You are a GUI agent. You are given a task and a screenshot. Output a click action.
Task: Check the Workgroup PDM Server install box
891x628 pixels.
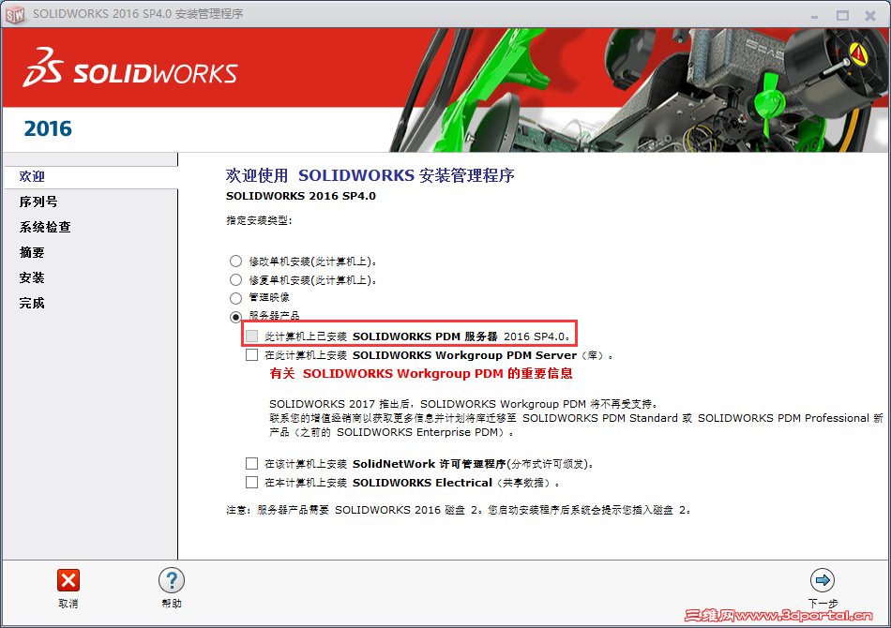point(251,355)
